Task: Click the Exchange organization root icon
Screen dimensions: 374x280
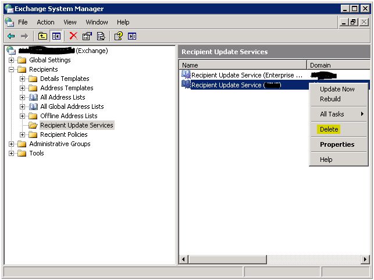Action: (x=11, y=51)
